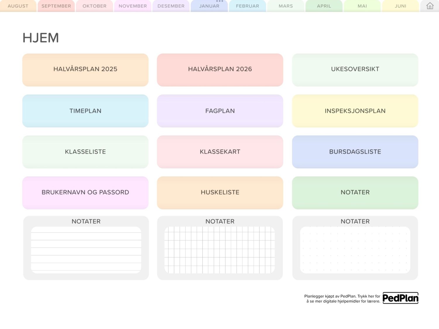Open the APRIL tab
The height and width of the screenshot is (329, 439).
coord(324,6)
